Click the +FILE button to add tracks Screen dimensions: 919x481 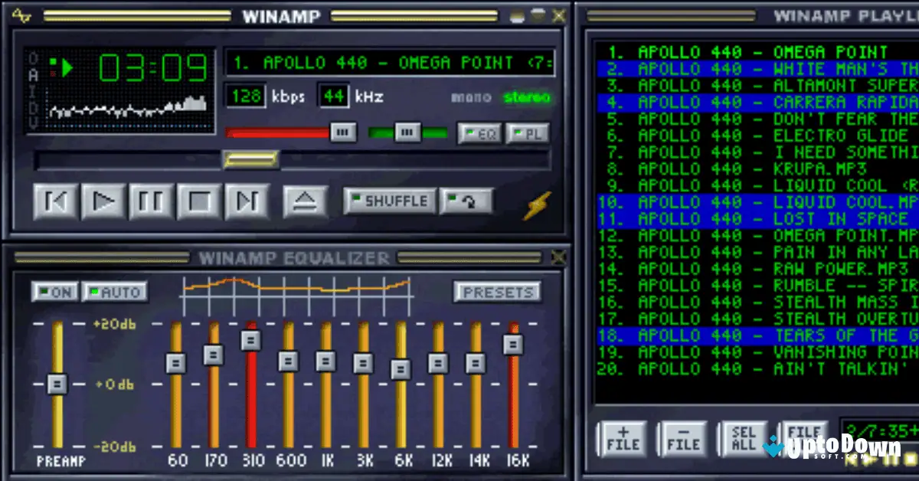623,437
